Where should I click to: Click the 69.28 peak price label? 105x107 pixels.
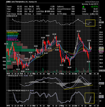click(x=79, y=31)
